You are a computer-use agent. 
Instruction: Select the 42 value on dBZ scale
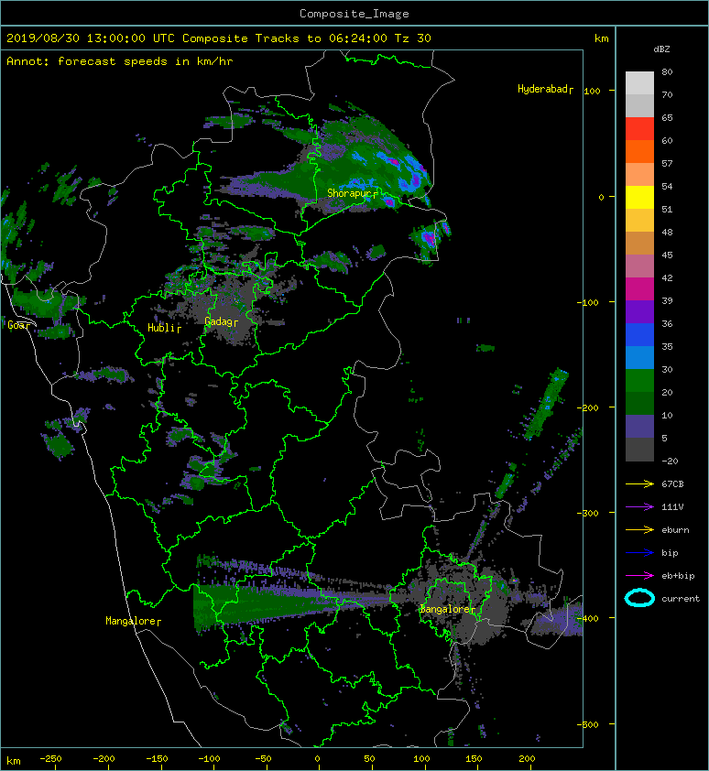(667, 277)
